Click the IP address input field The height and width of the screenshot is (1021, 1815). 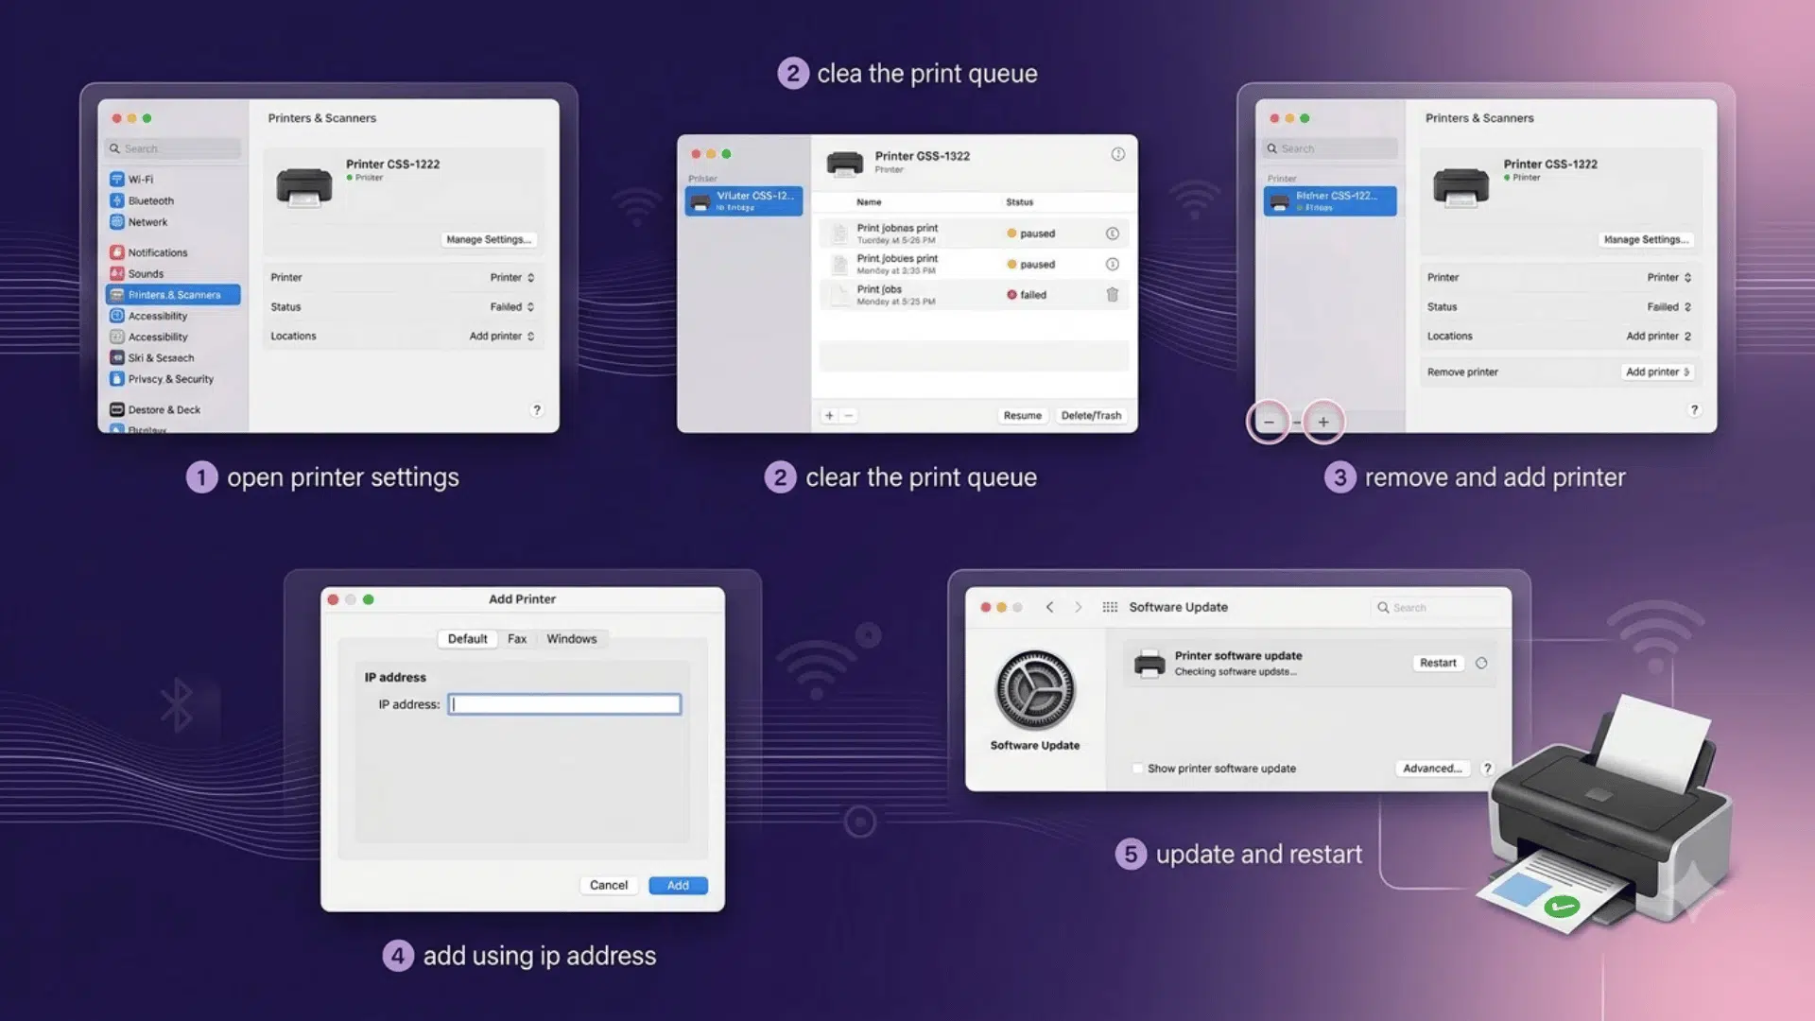click(x=564, y=704)
